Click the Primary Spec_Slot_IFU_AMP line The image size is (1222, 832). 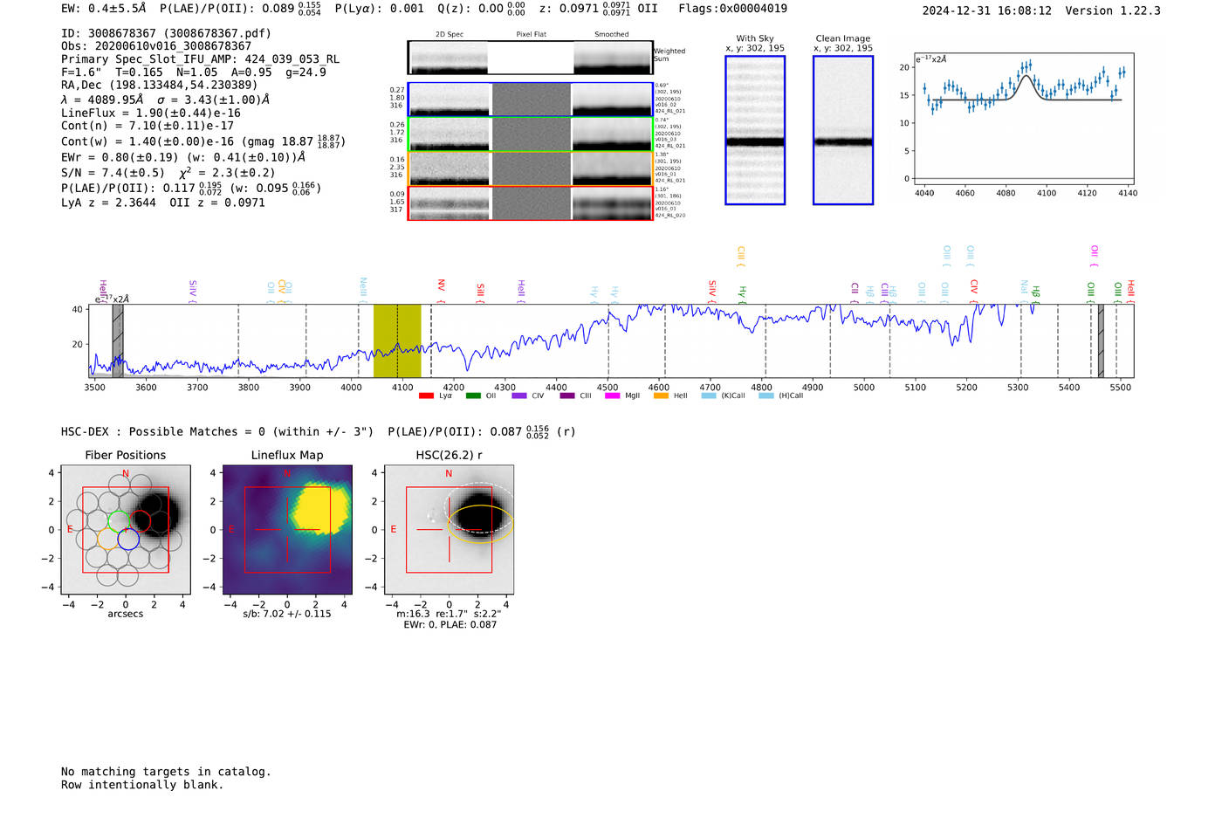(x=201, y=59)
